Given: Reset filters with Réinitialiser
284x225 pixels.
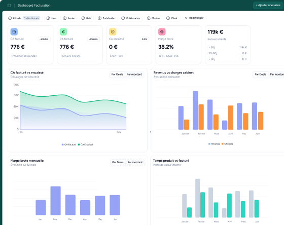Looking at the screenshot, I should click(x=194, y=18).
